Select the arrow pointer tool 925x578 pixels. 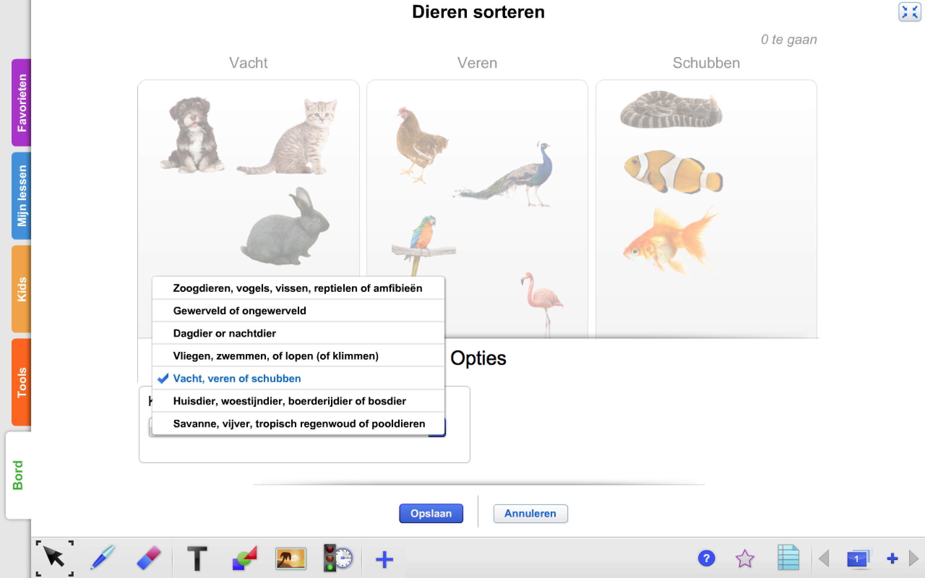[x=54, y=557]
